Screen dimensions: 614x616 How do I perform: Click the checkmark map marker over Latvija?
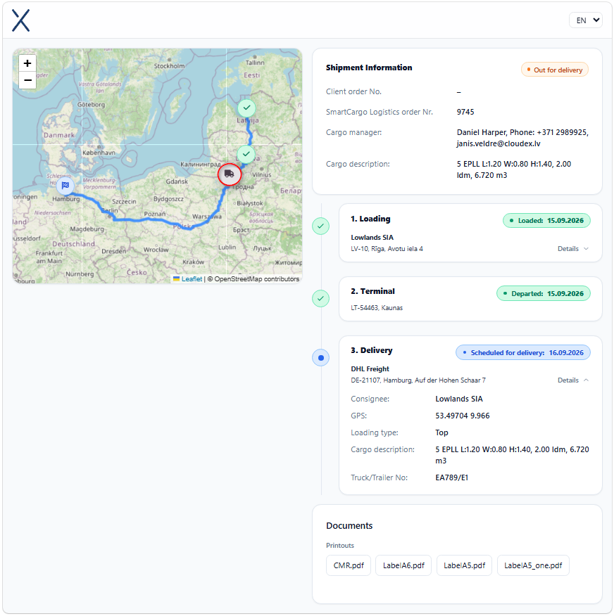[246, 108]
